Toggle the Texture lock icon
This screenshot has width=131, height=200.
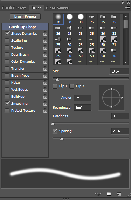pos(45,48)
